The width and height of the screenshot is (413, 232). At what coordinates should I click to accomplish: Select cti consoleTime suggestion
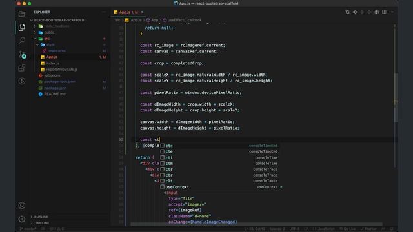pyautogui.click(x=220, y=157)
